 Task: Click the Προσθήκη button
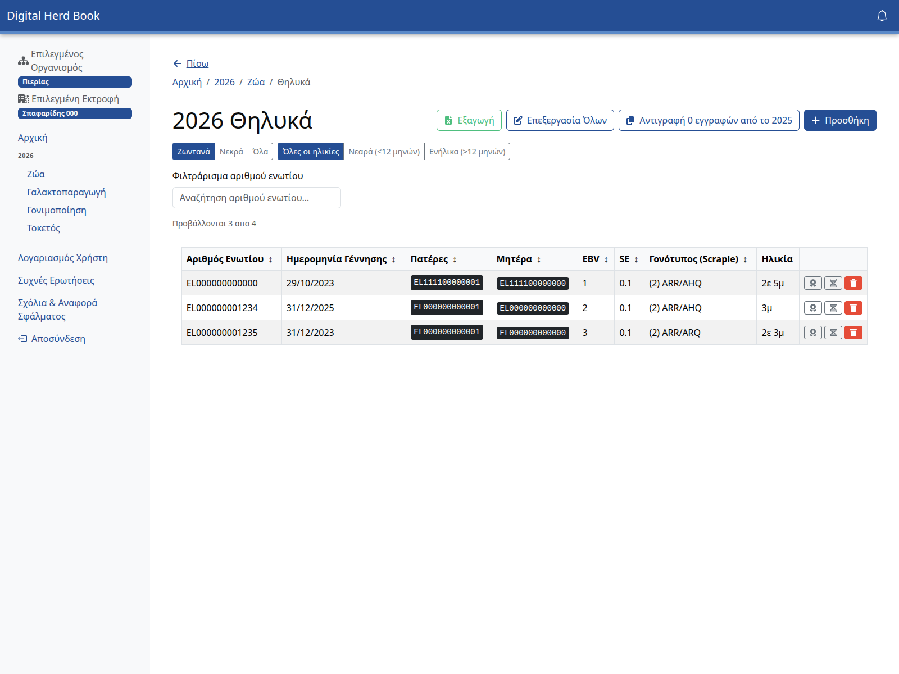click(839, 120)
